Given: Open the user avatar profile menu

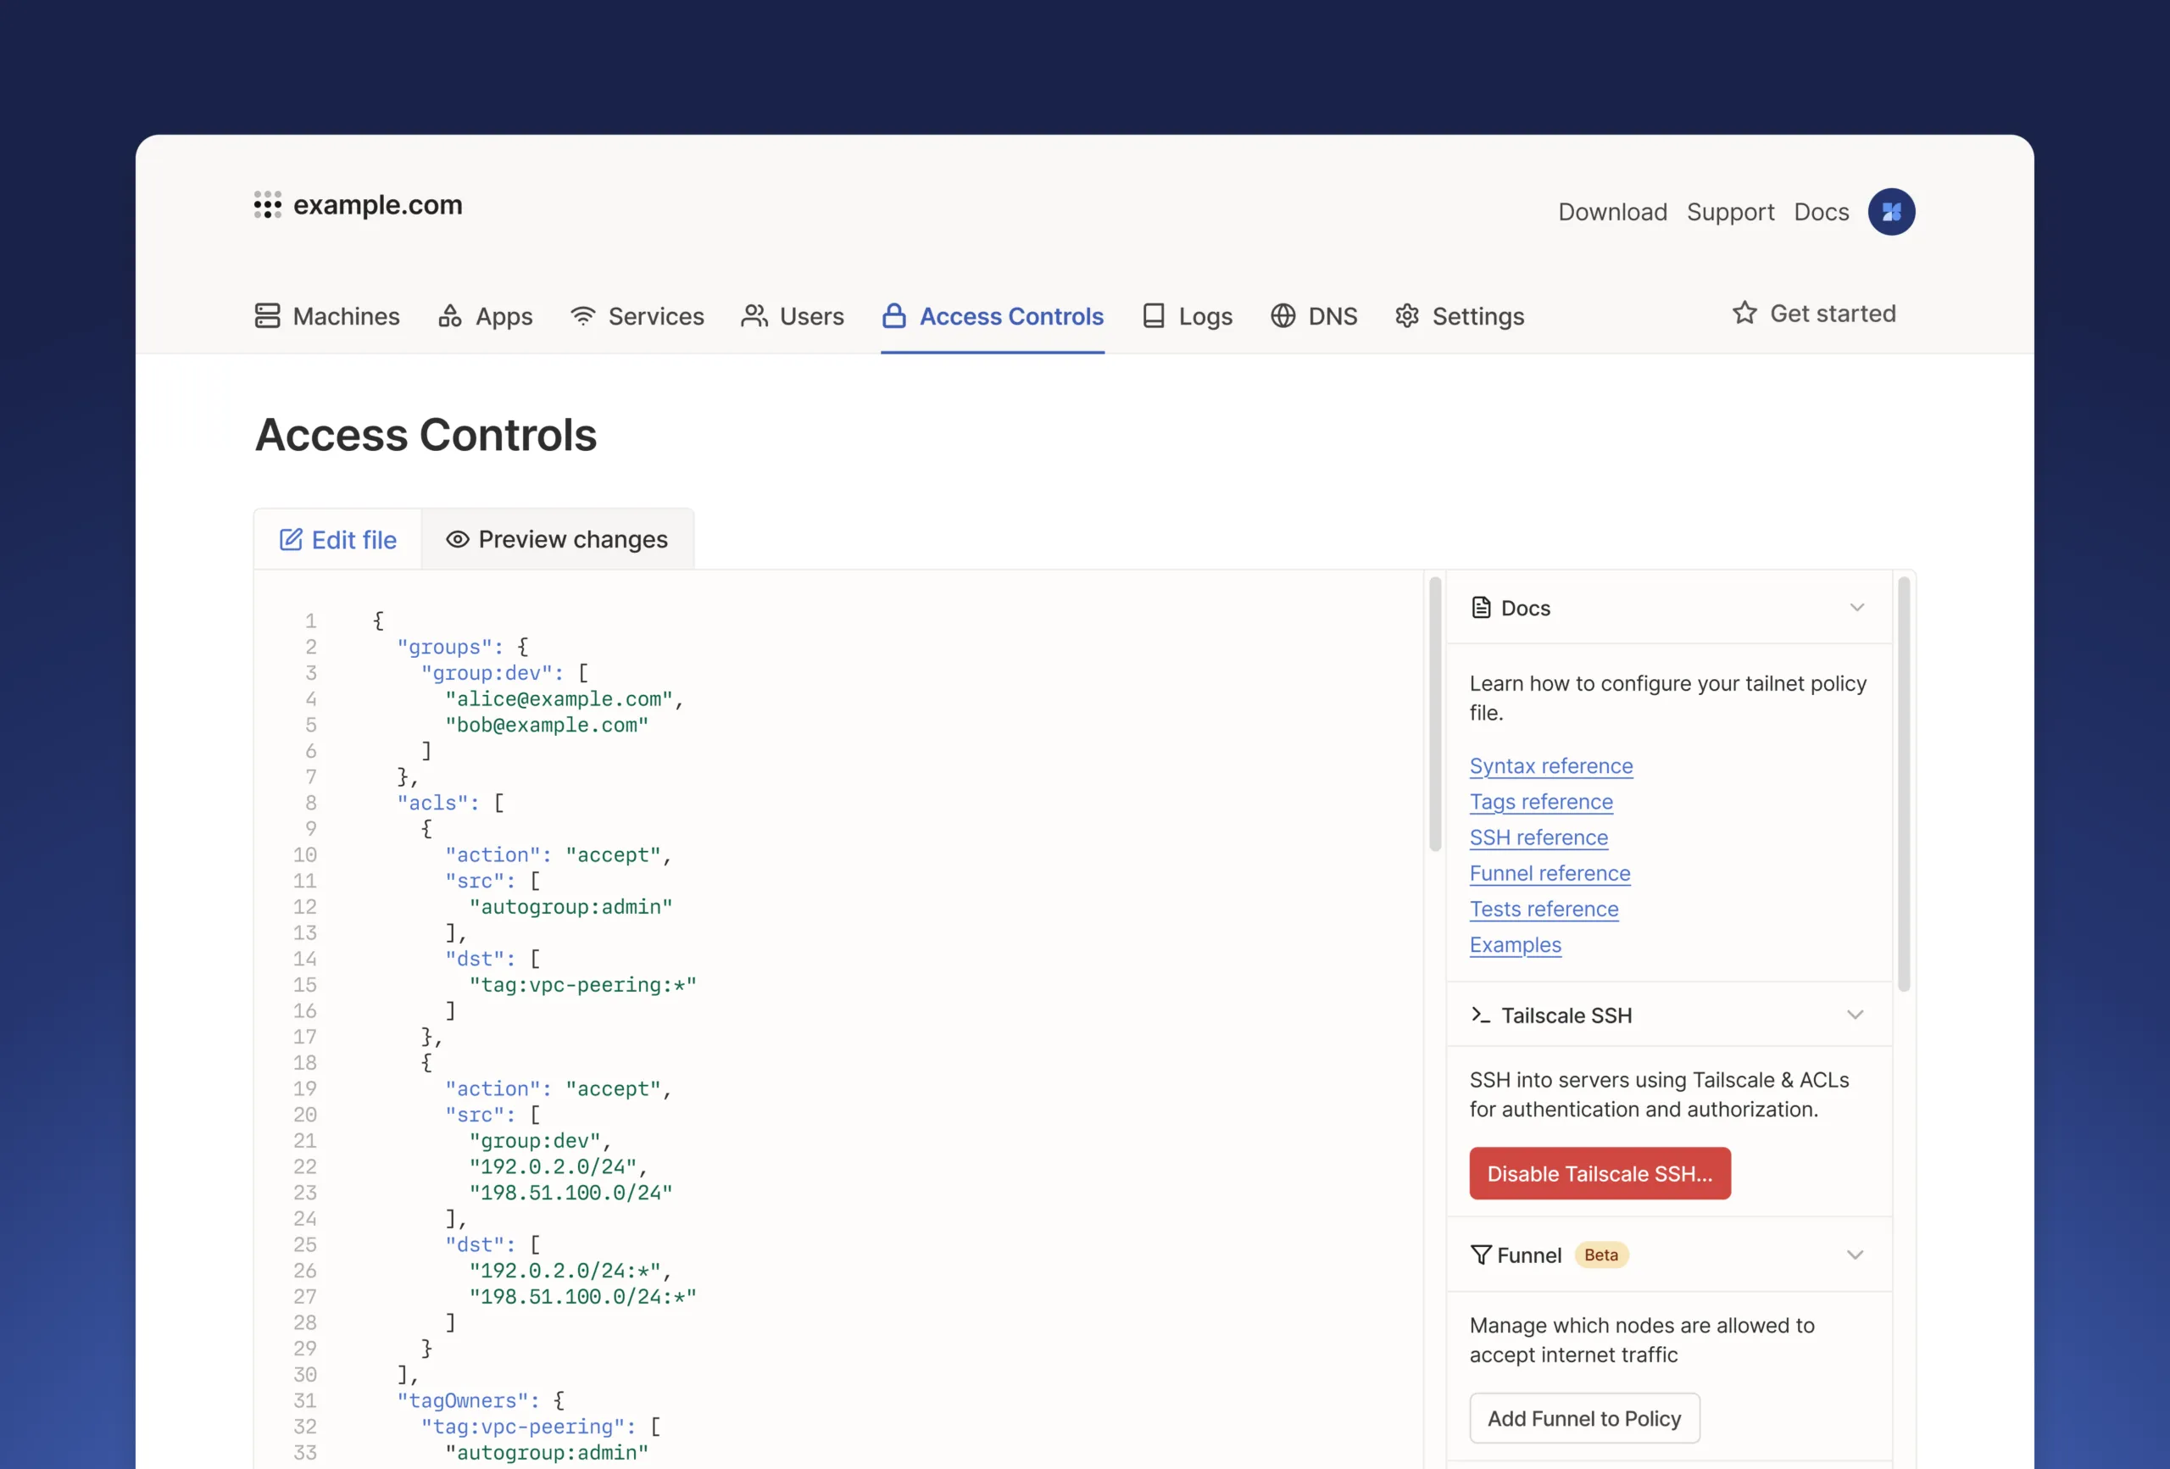Looking at the screenshot, I should [x=1891, y=212].
